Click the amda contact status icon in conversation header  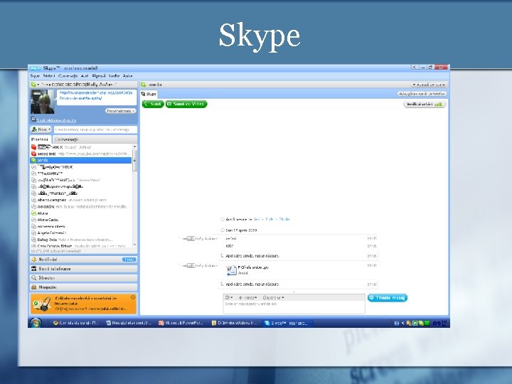[144, 85]
